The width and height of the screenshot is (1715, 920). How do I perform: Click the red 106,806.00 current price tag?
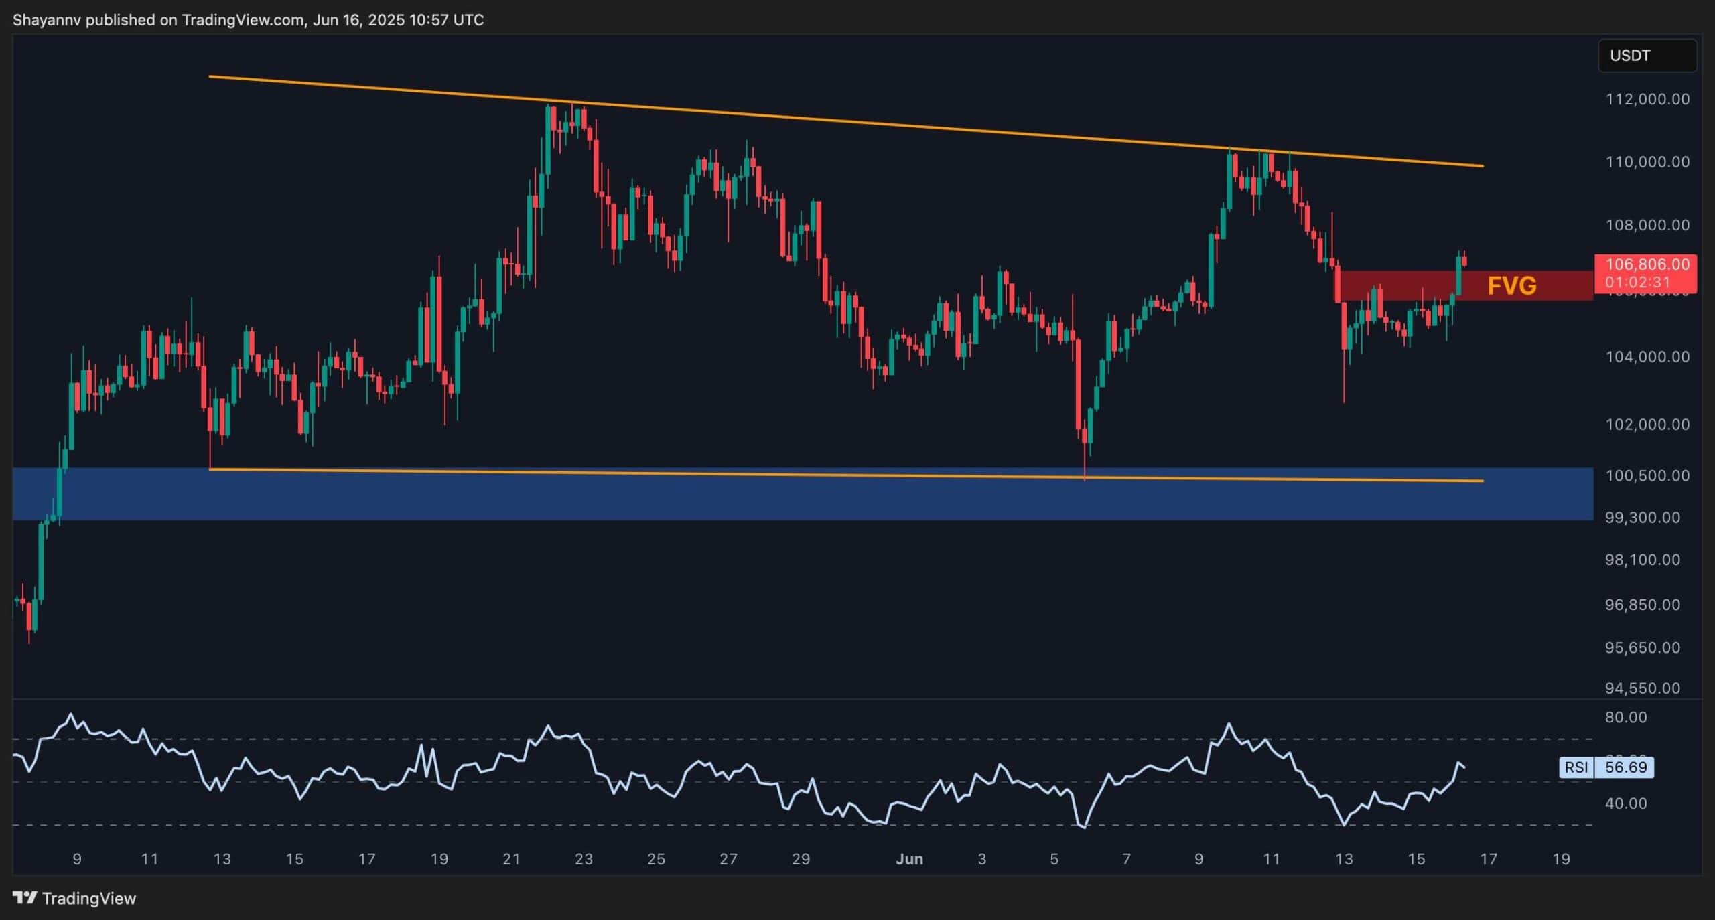tap(1647, 264)
